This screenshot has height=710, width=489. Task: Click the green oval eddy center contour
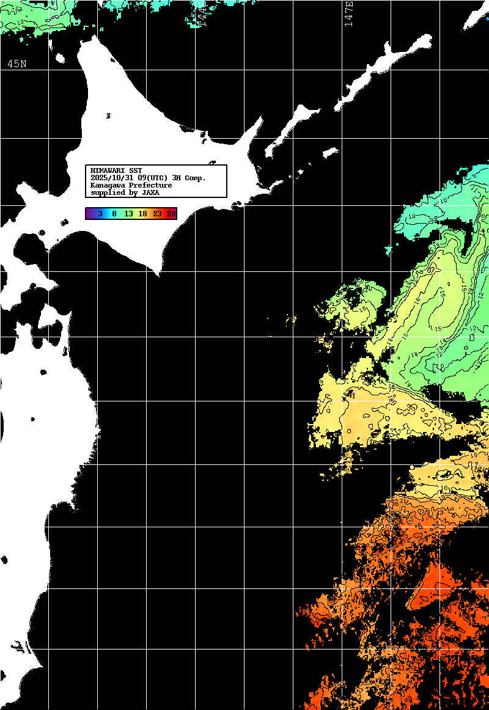[437, 312]
